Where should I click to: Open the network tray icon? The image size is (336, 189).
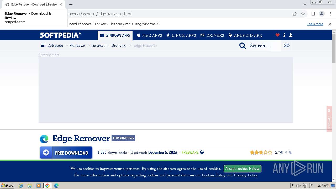pyautogui.click(x=304, y=186)
